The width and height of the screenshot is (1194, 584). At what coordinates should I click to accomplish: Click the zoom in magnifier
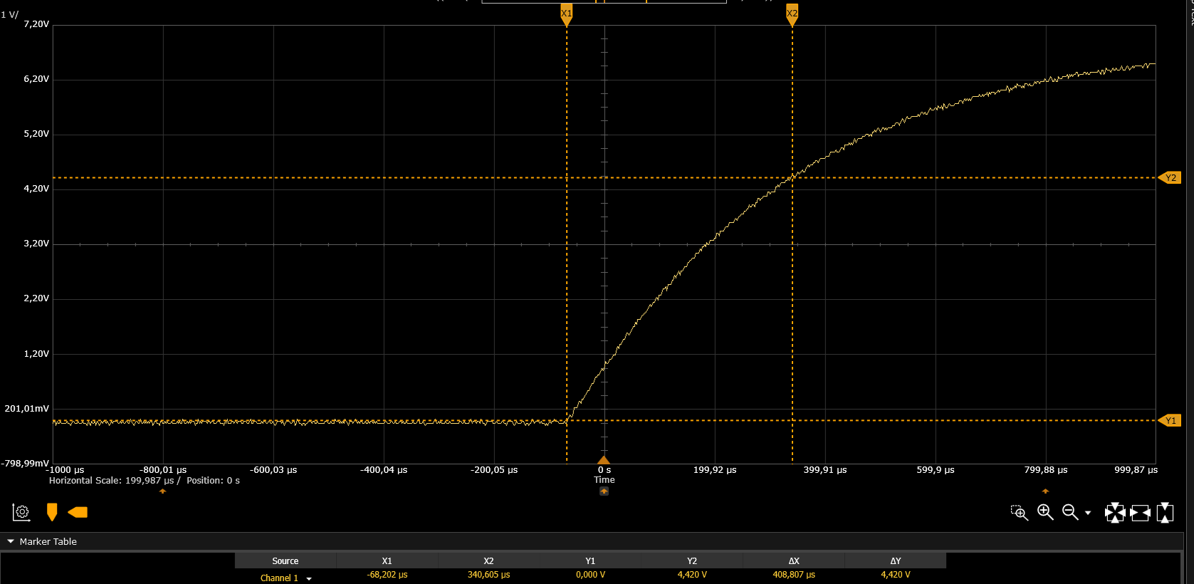[1045, 512]
